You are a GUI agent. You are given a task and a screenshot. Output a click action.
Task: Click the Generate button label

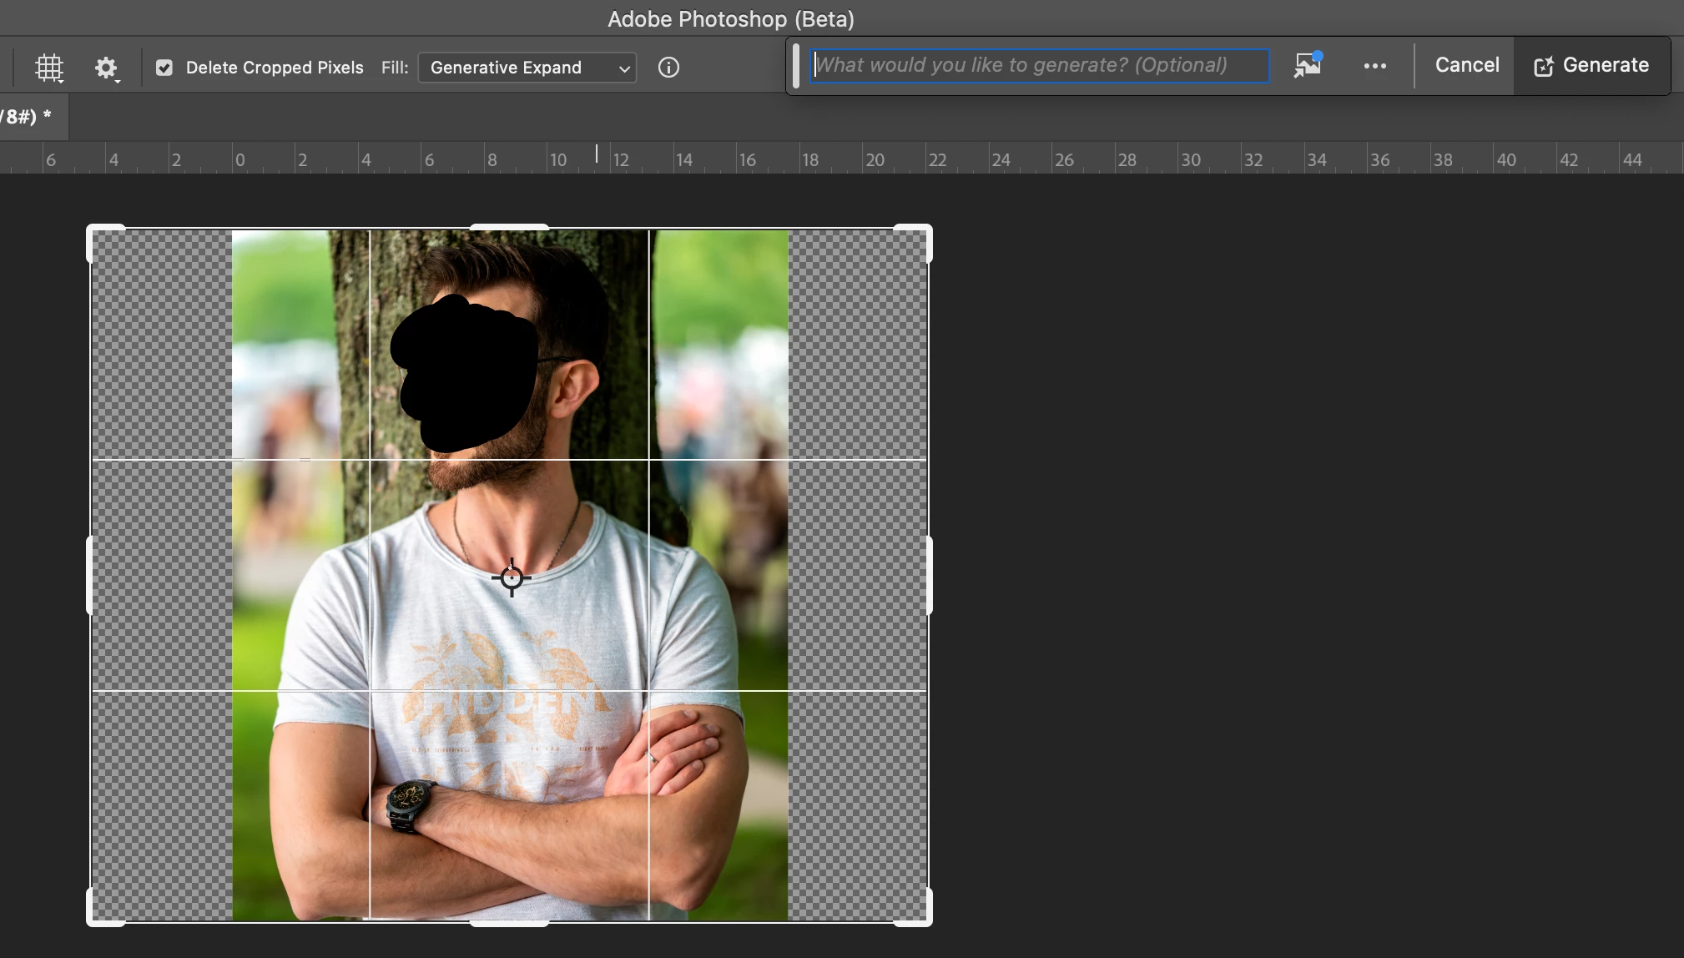1605,65
